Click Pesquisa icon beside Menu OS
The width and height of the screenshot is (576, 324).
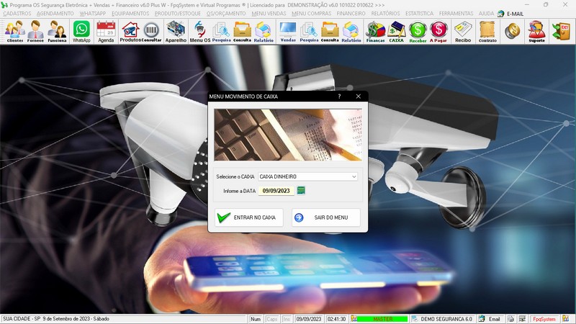221,32
